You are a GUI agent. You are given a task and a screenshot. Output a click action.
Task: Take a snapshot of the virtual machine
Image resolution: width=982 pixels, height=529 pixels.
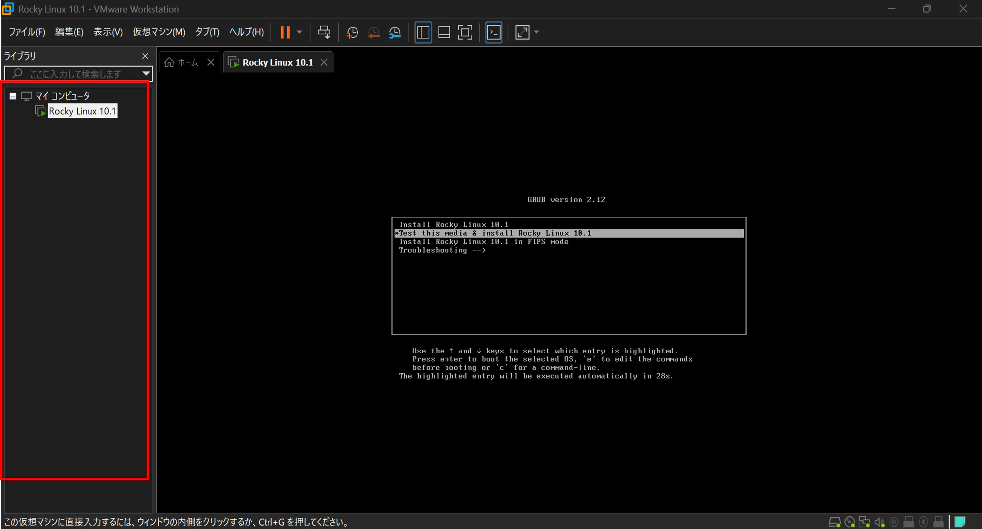(x=352, y=33)
